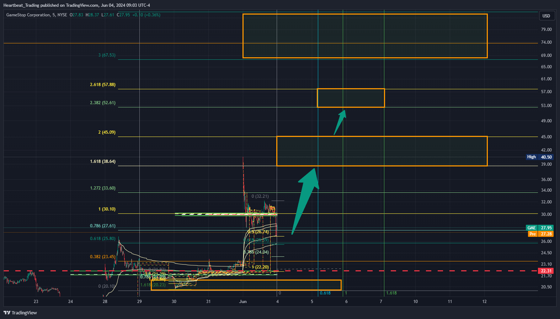Screen dimensions: 560x319
Task: Click 49.00 on the price scale
Action: point(546,121)
